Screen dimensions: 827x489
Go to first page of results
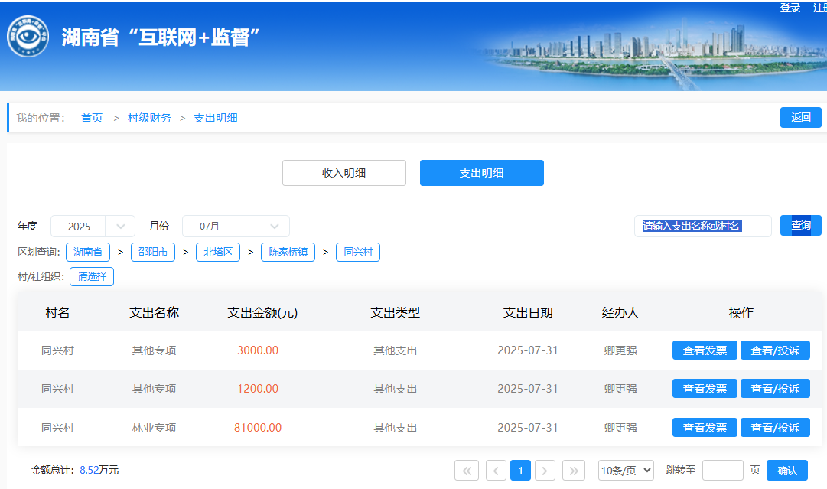467,471
